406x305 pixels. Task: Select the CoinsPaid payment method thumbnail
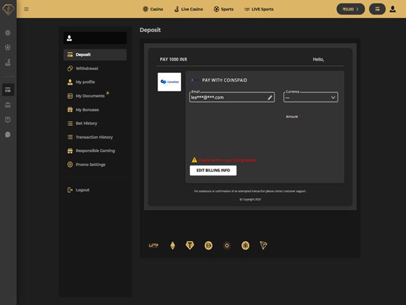click(x=169, y=82)
